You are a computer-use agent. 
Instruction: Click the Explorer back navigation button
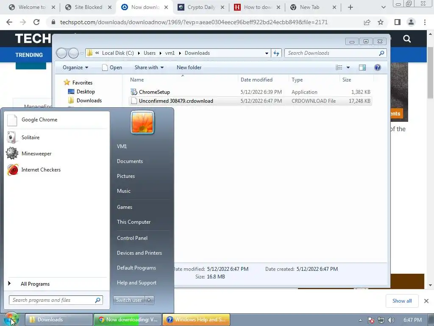tap(61, 53)
